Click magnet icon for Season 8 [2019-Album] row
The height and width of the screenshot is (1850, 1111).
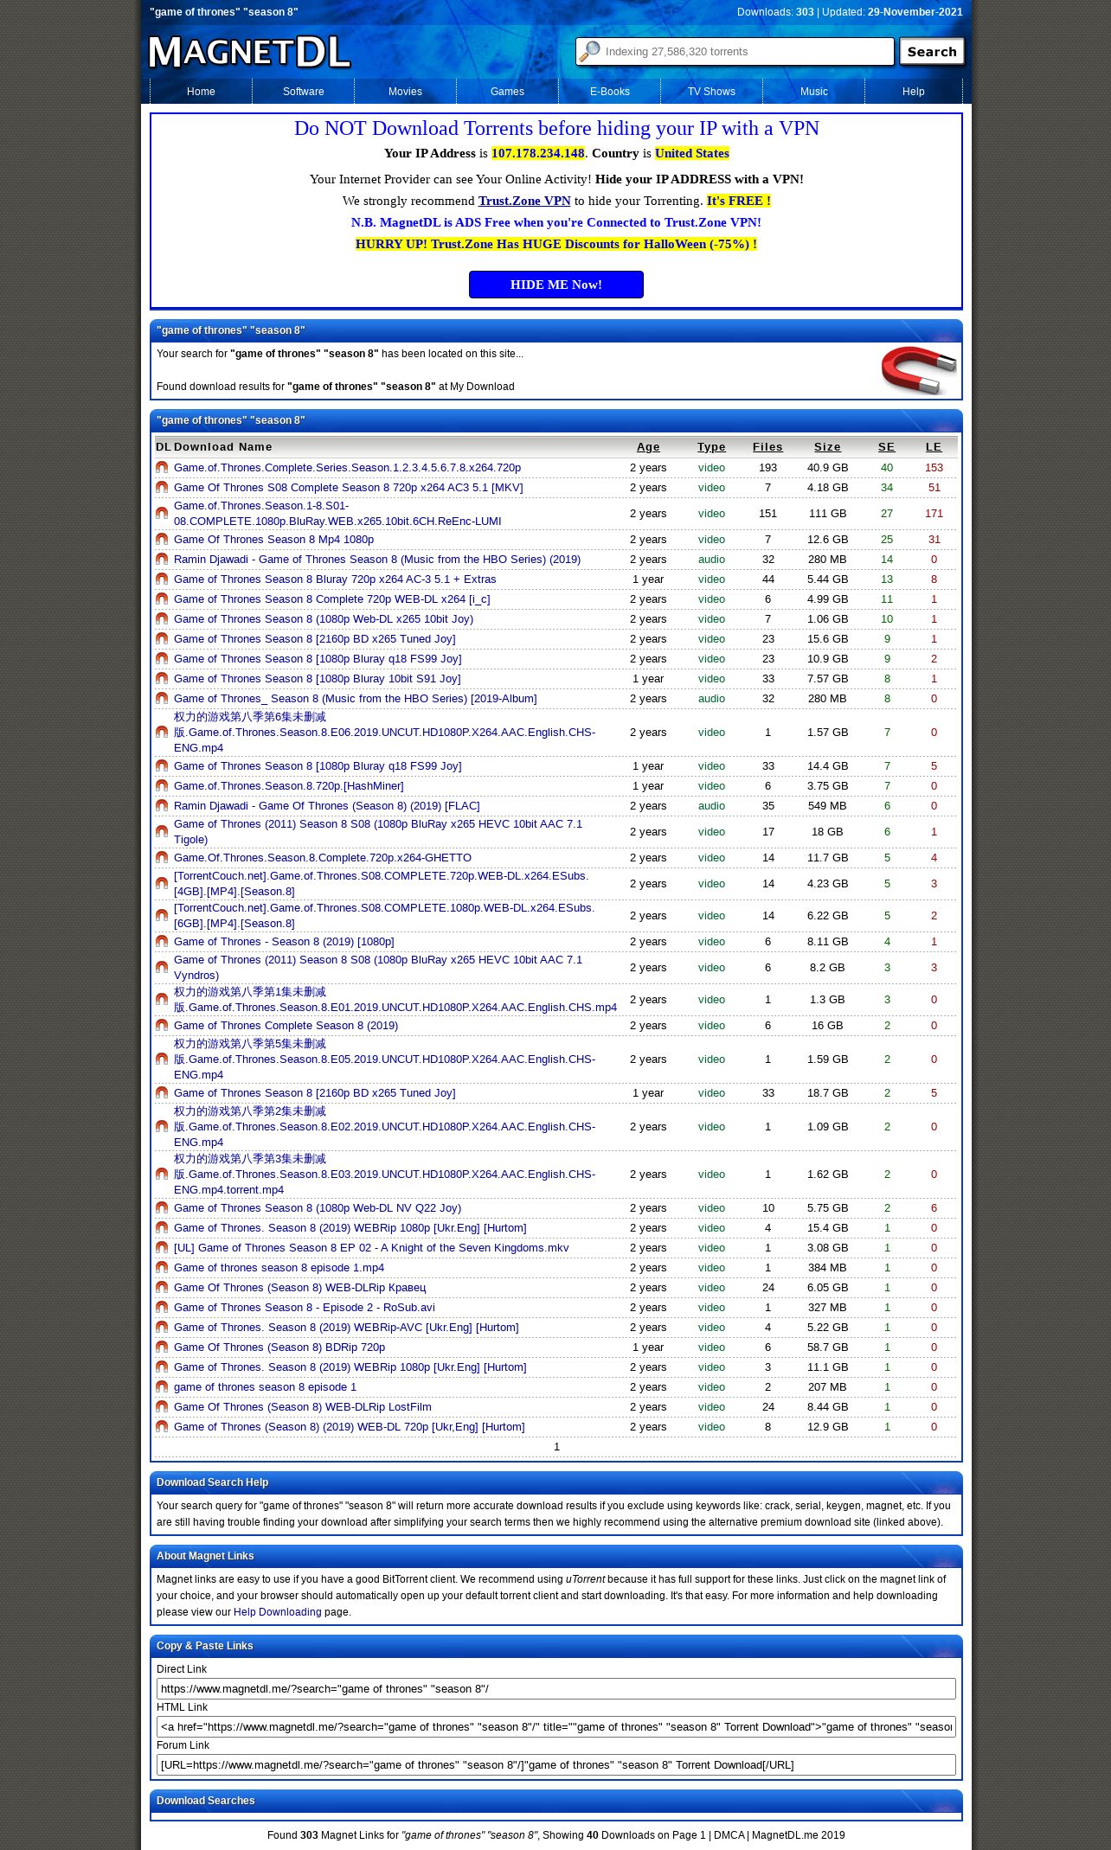tap(162, 699)
